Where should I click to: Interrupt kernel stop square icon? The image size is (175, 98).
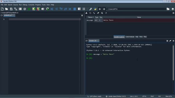point(167,41)
